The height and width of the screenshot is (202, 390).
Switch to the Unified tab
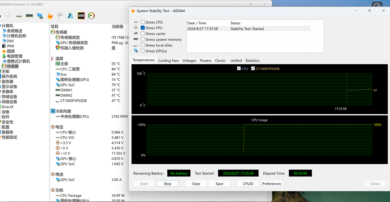236,61
